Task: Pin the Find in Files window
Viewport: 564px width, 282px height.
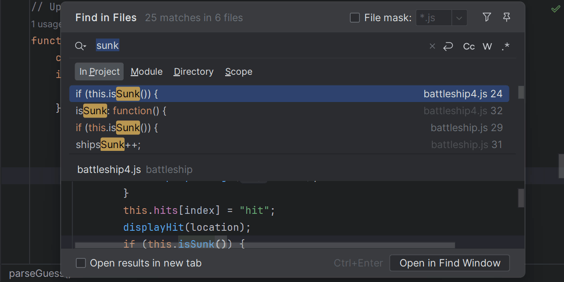Action: (507, 17)
